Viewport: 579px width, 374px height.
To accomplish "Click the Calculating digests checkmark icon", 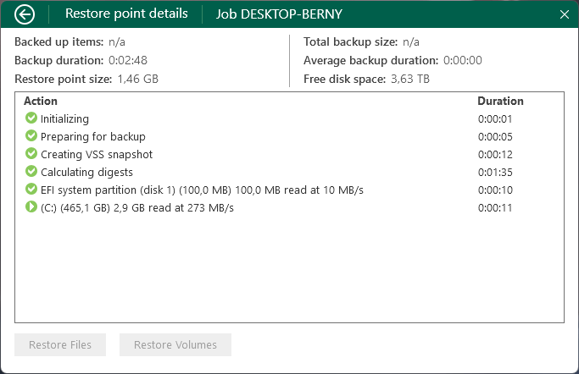I will (x=31, y=171).
